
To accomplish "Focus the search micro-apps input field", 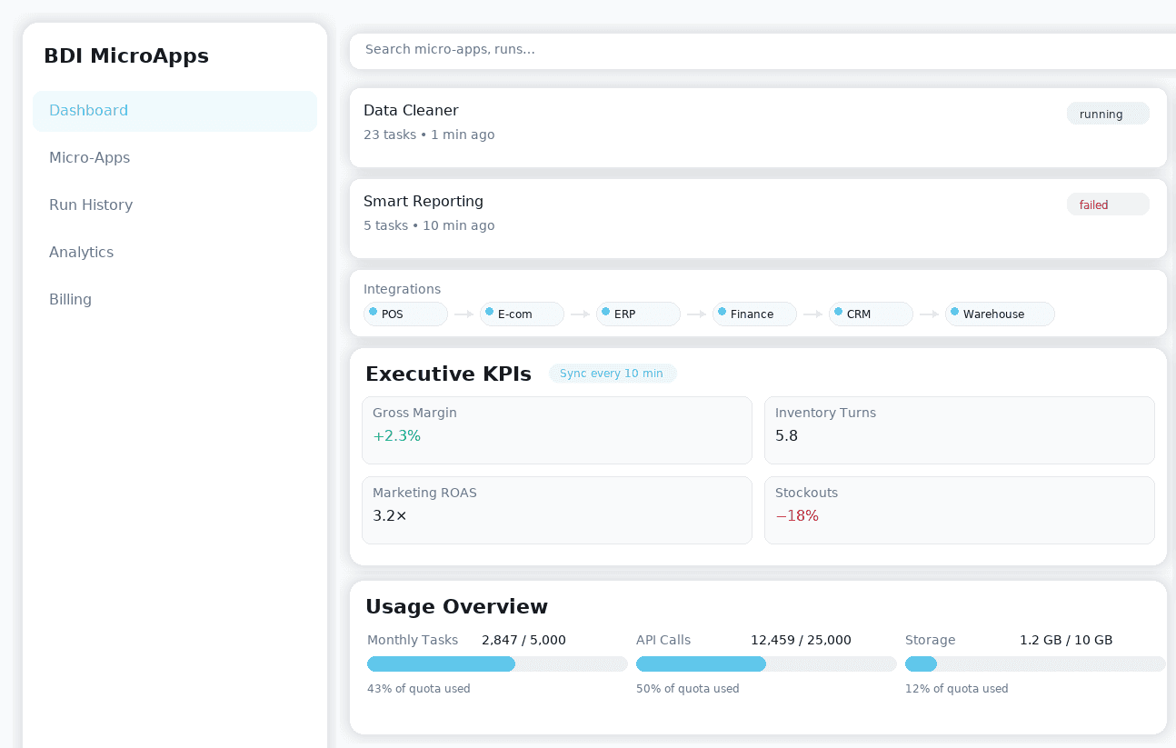I will pos(762,50).
